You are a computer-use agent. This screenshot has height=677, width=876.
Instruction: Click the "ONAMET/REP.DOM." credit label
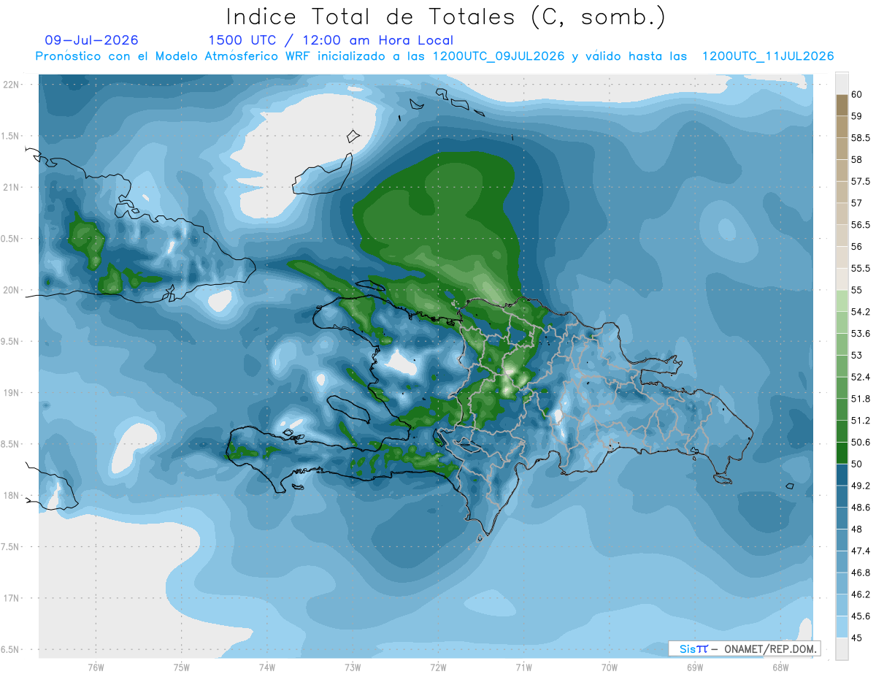(x=771, y=649)
